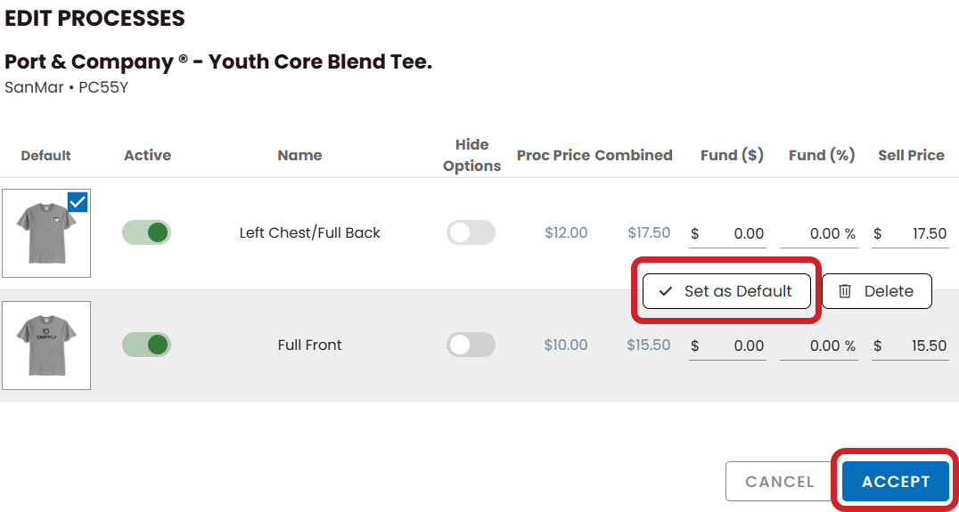
Task: Click Fund (%) field for Full Front
Action: click(x=818, y=345)
